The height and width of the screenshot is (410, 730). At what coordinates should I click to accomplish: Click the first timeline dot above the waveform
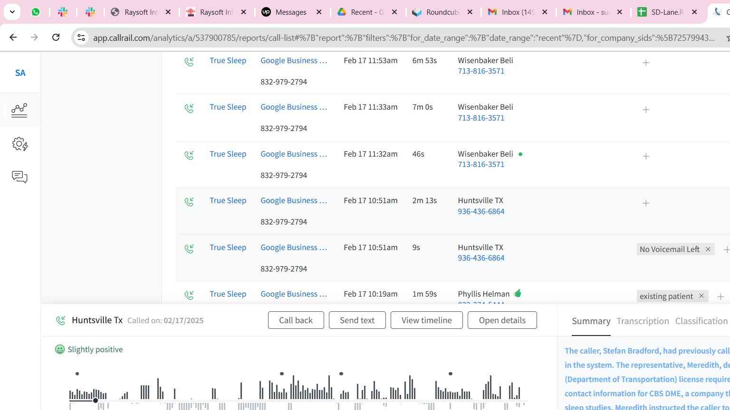(77, 374)
